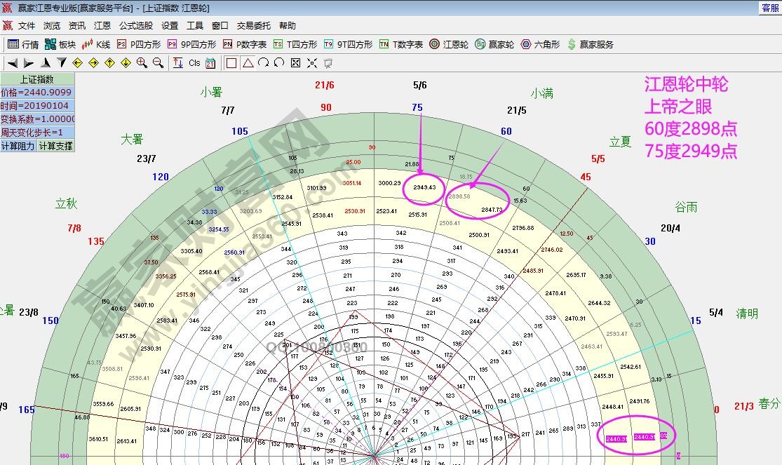
Task: Click the 板块 sector board icon
Action: (x=60, y=43)
